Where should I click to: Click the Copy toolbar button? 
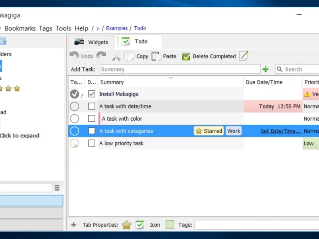136,56
